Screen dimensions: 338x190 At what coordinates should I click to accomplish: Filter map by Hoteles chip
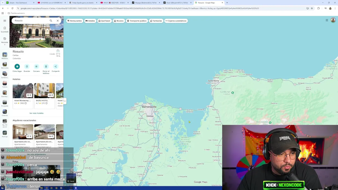[x=90, y=21]
